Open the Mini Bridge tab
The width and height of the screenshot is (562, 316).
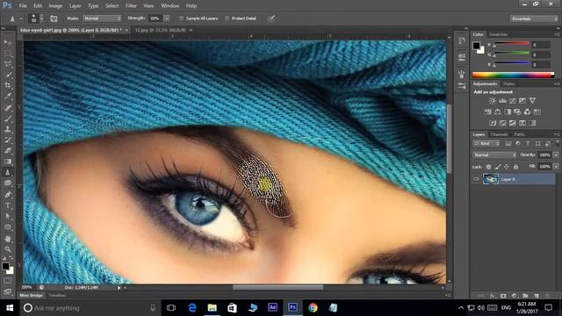(32, 296)
